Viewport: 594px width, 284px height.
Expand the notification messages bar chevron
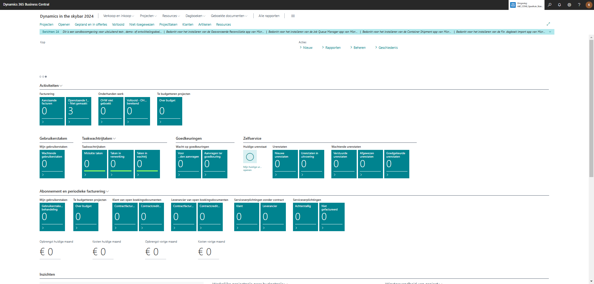[x=550, y=32]
